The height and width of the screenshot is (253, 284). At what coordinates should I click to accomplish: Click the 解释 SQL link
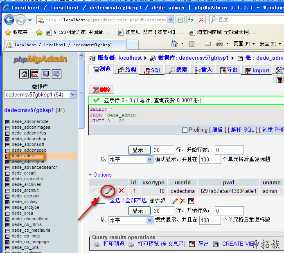243,130
